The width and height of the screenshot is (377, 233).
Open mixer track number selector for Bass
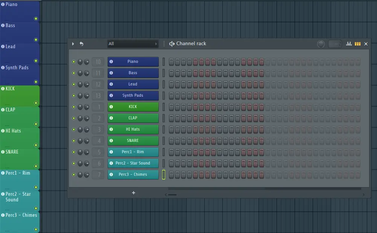[98, 73]
